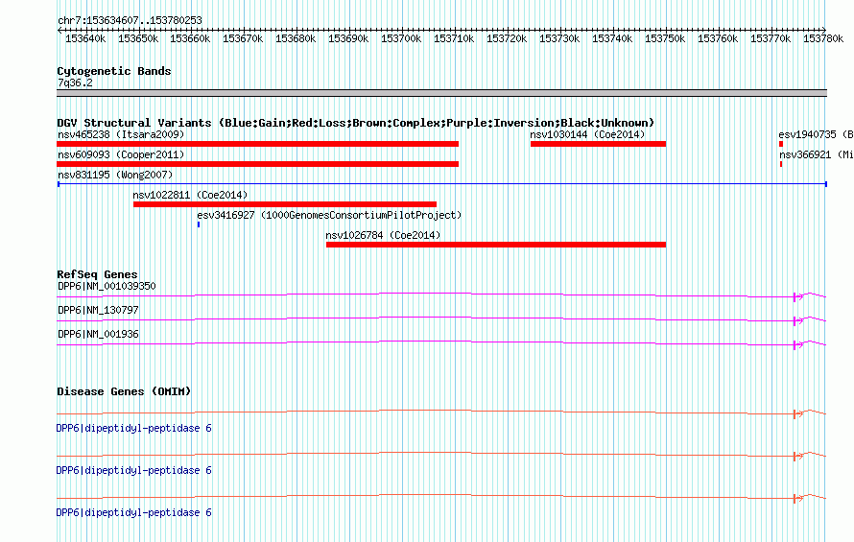Image resolution: width=854 pixels, height=542 pixels.
Task: Click the 153750k ruler tick label
Action: [665, 38]
